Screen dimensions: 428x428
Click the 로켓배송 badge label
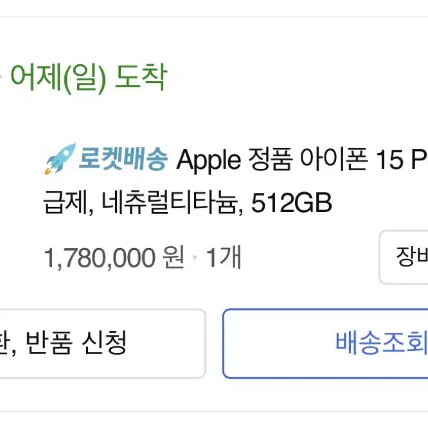[x=123, y=159]
